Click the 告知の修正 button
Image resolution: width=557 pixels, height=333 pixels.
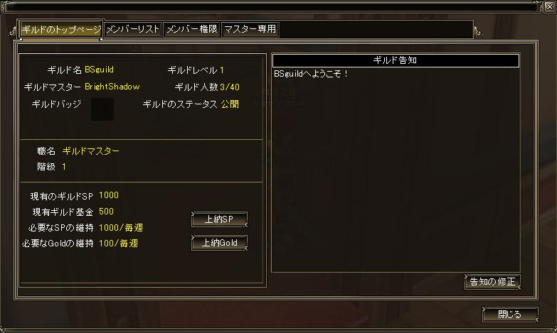tap(492, 282)
